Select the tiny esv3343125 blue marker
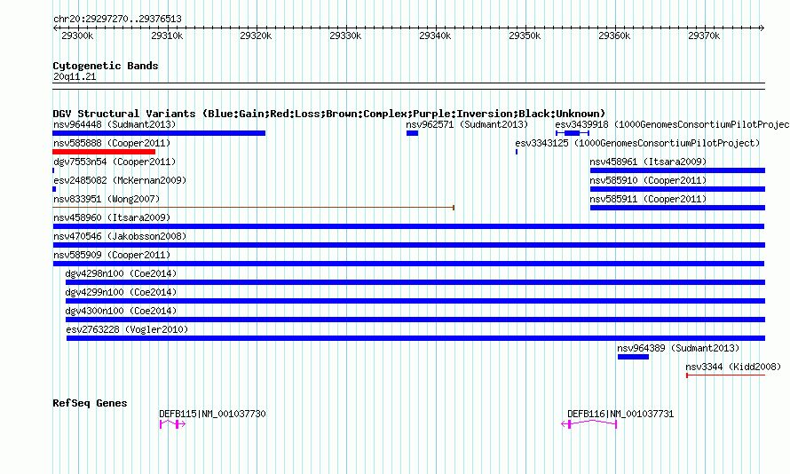The width and height of the screenshot is (790, 474). click(x=517, y=152)
